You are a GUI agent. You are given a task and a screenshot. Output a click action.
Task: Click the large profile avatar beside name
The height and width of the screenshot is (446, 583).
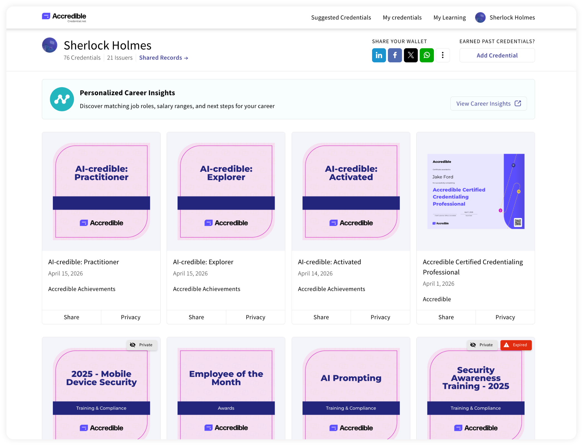[50, 45]
